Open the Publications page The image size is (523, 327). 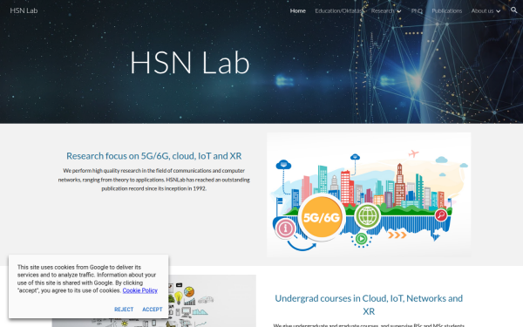pyautogui.click(x=447, y=10)
